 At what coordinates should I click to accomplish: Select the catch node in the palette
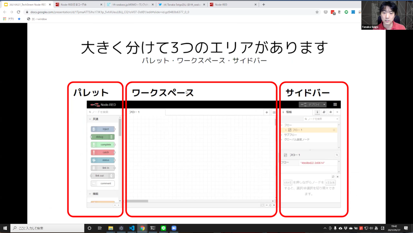point(103,152)
